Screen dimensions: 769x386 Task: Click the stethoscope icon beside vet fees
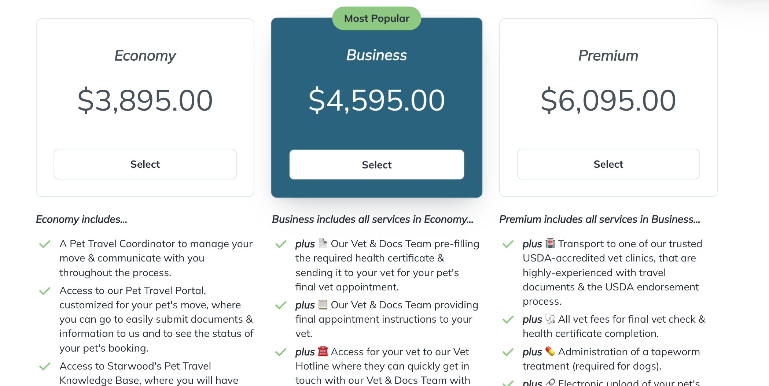[550, 319]
